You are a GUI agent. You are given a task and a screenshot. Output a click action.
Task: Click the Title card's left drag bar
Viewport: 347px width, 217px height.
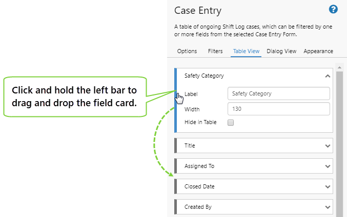tap(176, 146)
